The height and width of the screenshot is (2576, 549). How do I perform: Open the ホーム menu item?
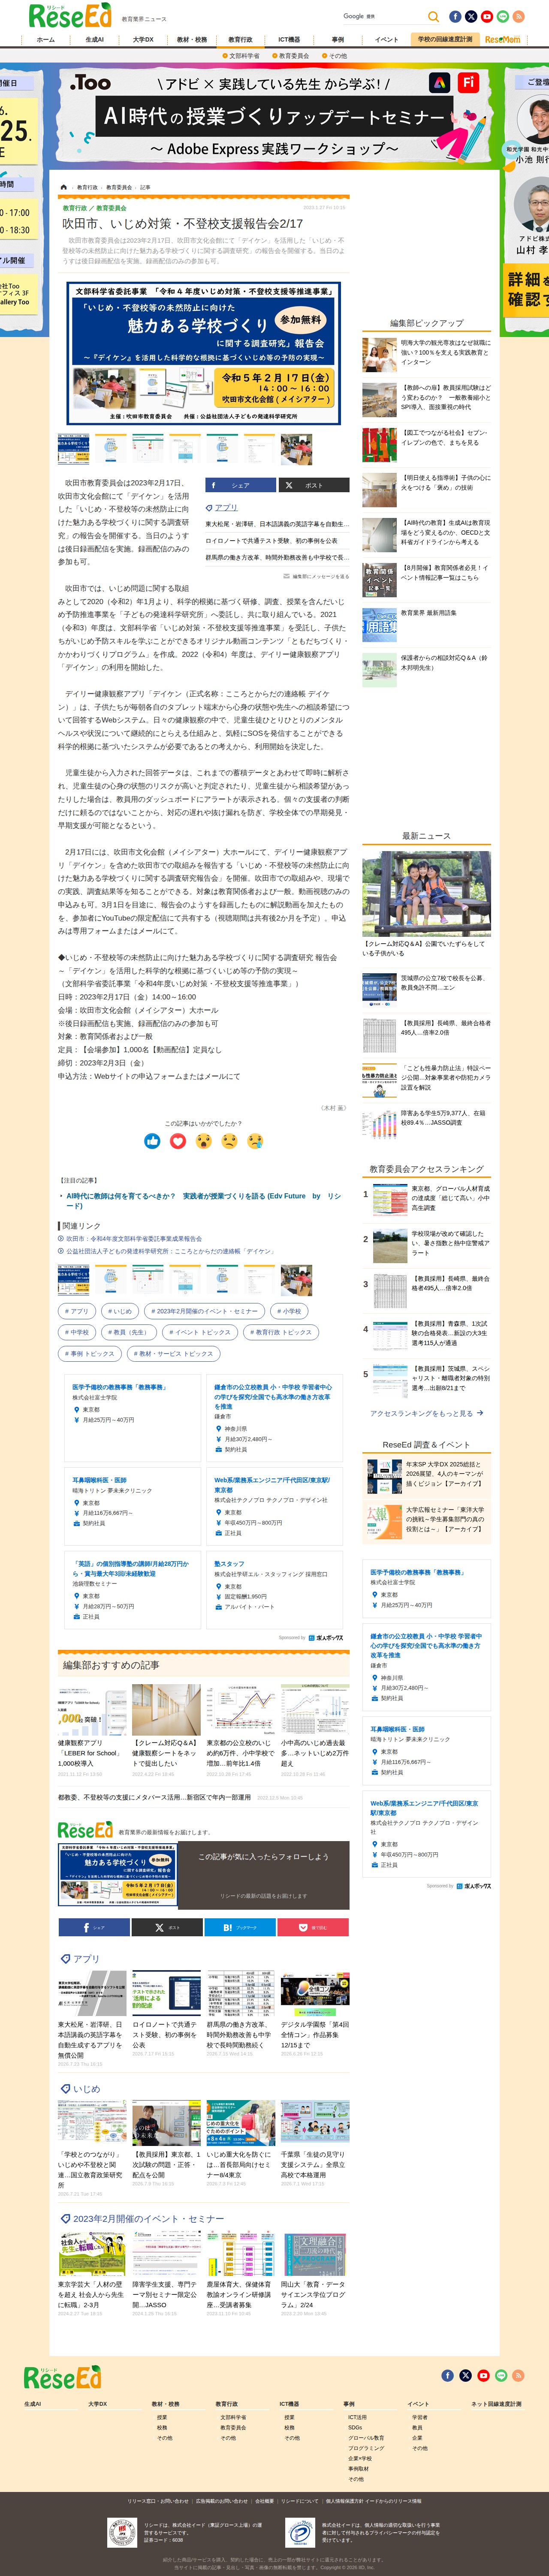[46, 40]
